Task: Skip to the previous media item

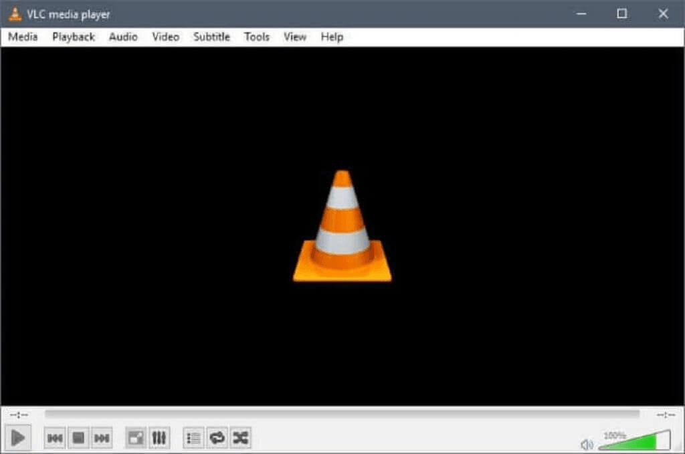Action: [x=54, y=438]
